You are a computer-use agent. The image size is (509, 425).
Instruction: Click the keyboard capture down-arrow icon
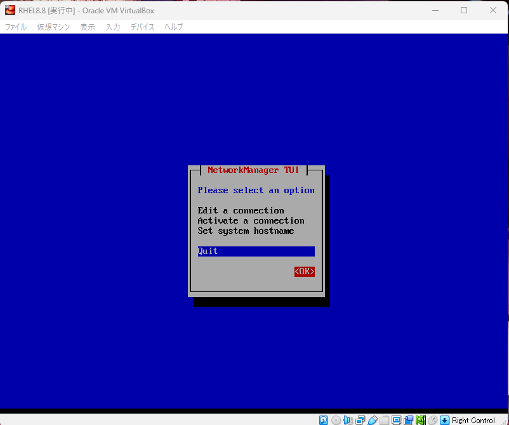(444, 420)
